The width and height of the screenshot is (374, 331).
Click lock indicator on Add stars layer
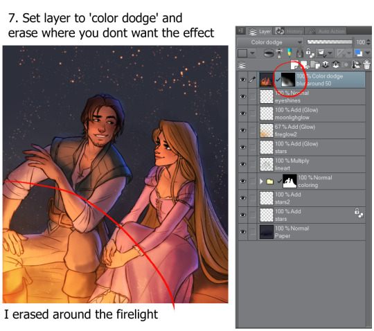coord(359,213)
